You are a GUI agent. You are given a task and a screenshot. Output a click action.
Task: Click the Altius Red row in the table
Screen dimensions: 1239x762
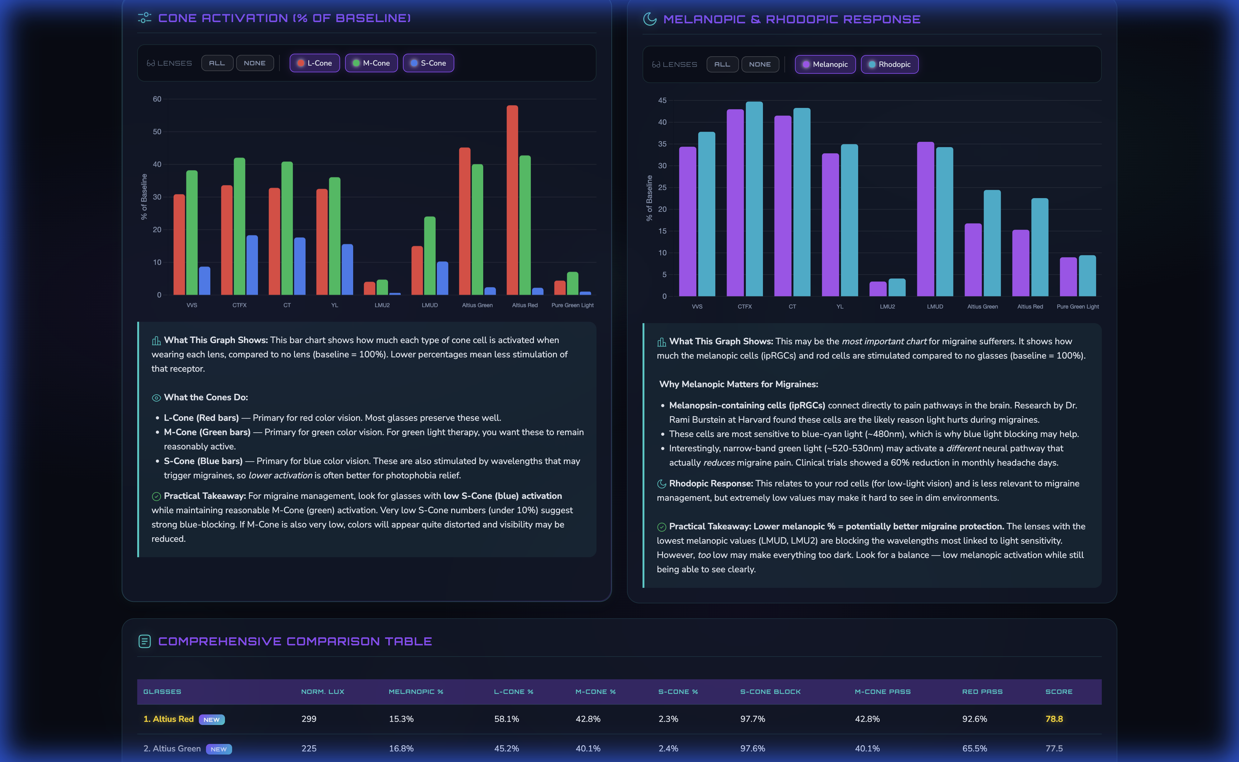tap(619, 719)
